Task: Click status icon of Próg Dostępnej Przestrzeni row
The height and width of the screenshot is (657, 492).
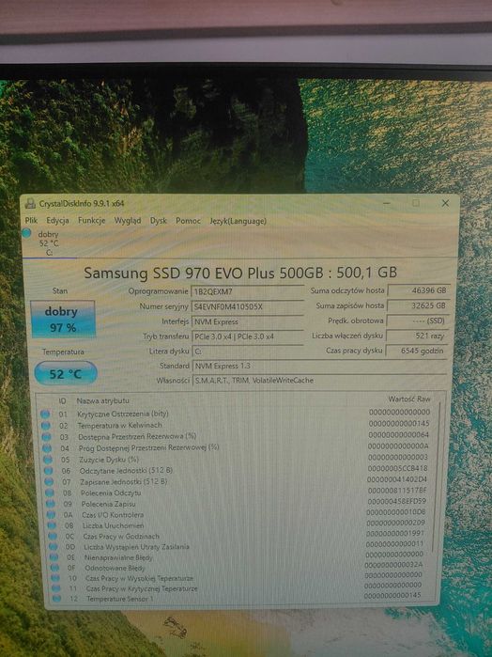Action: 47,448
